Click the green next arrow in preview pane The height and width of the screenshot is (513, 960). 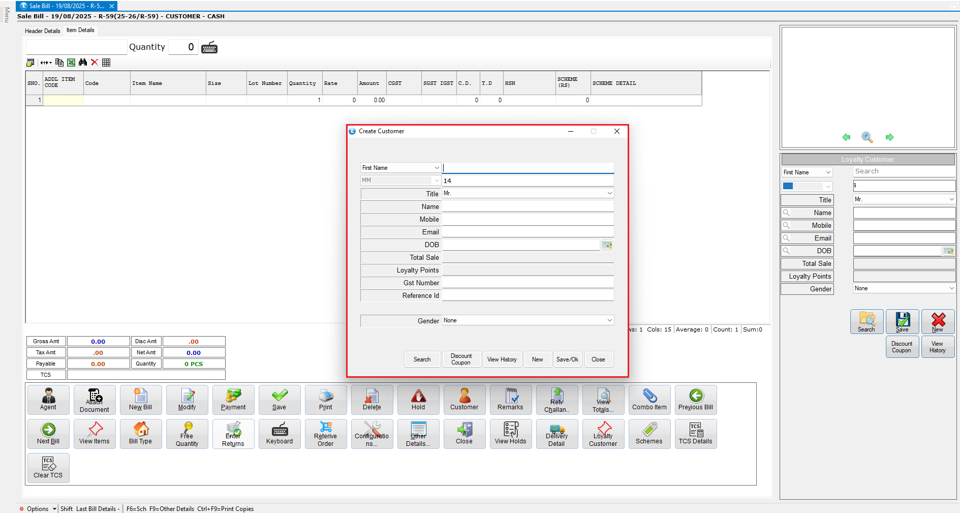889,137
